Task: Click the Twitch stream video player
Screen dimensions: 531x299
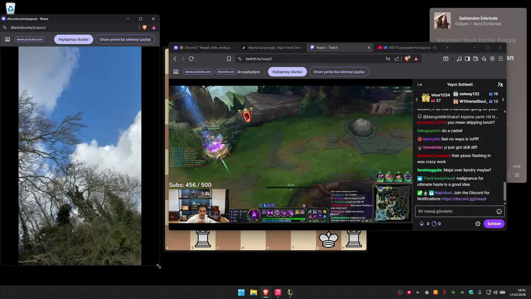Action: pyautogui.click(x=290, y=154)
